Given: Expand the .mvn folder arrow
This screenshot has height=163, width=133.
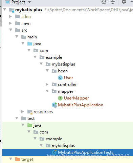Looking at the screenshot, I should point(10,23).
